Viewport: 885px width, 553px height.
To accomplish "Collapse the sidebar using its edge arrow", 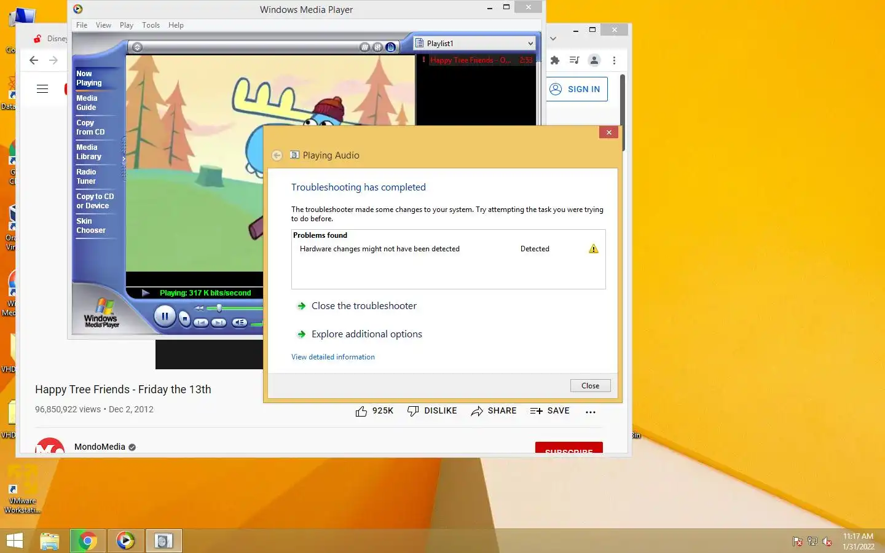I will (124, 159).
